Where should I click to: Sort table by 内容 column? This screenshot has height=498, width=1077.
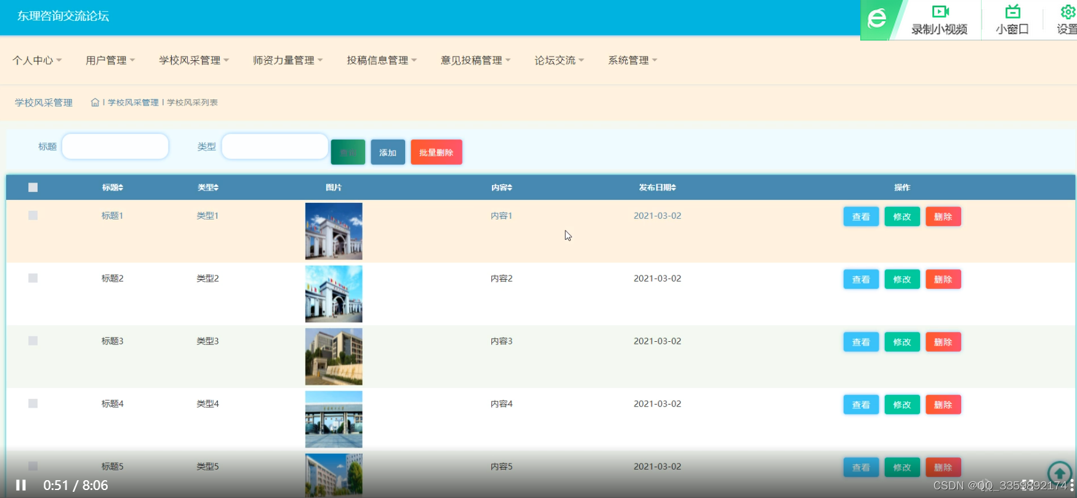[x=502, y=188]
